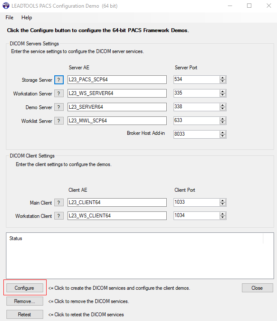Increase Storage Server port value
The width and height of the screenshot is (277, 321).
click(x=223, y=78)
